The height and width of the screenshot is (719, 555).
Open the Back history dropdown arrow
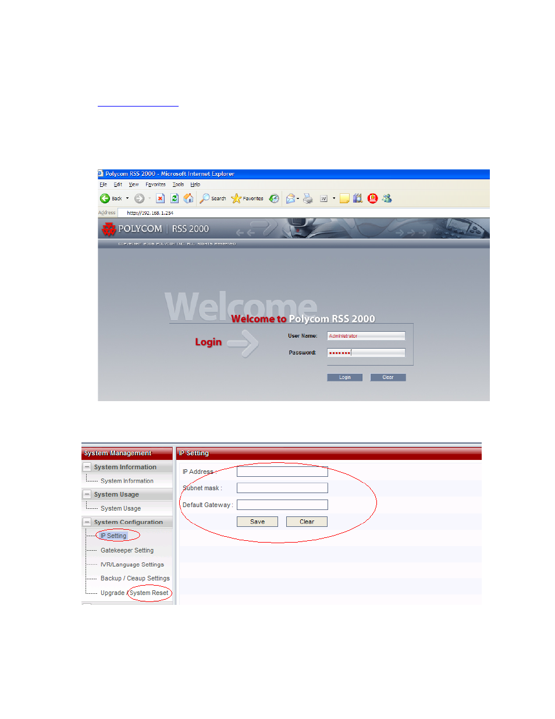click(x=127, y=199)
